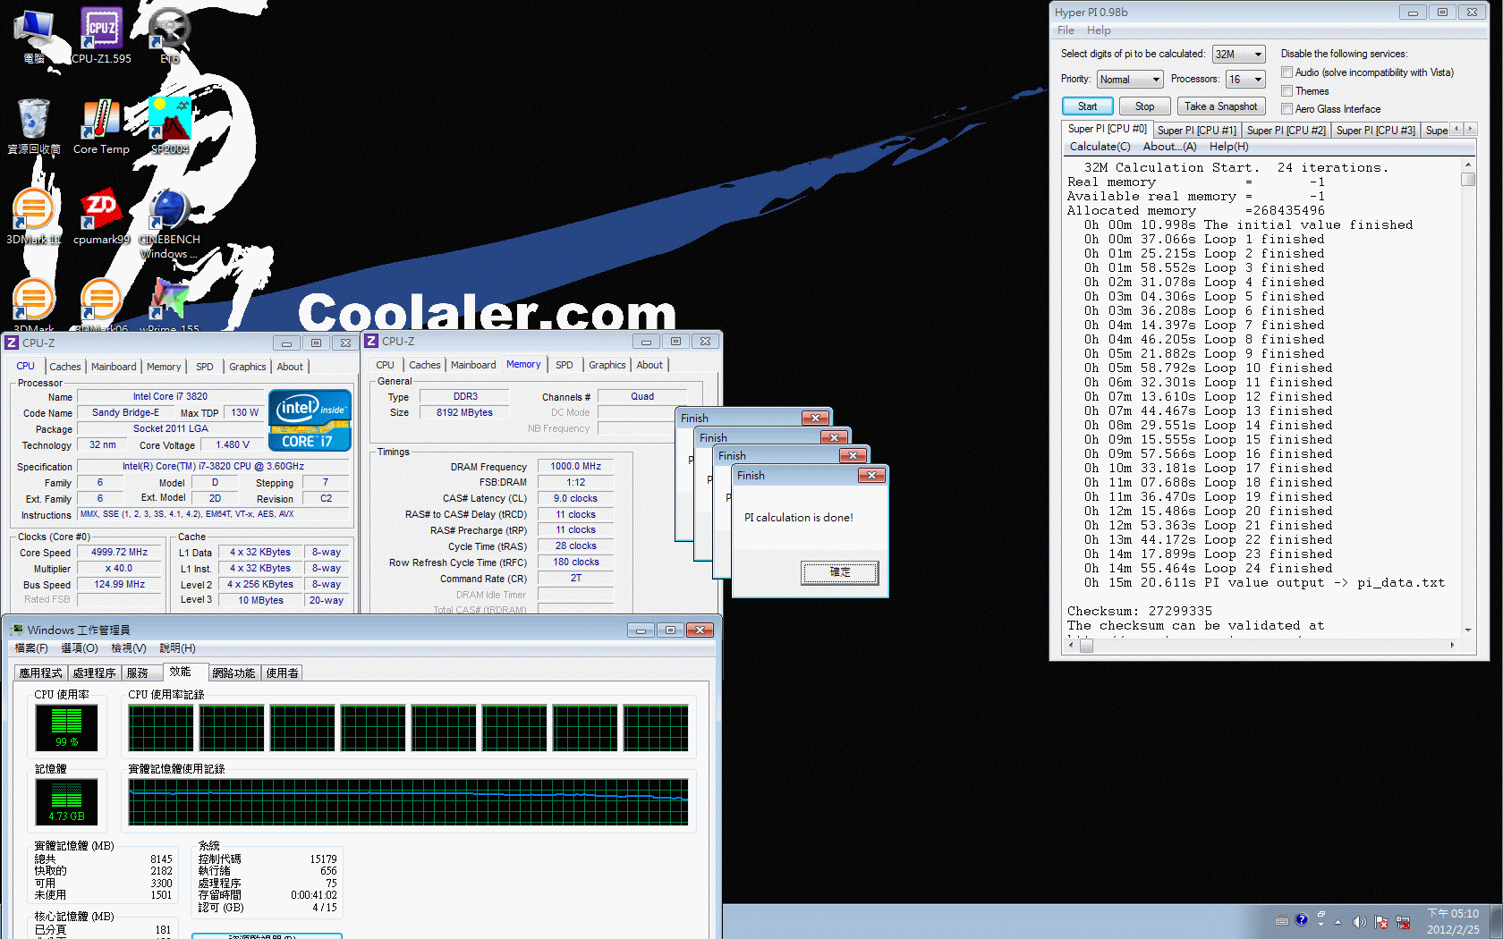The height and width of the screenshot is (939, 1503).
Task: Click Stop in Hyper PI
Action: pos(1144,106)
